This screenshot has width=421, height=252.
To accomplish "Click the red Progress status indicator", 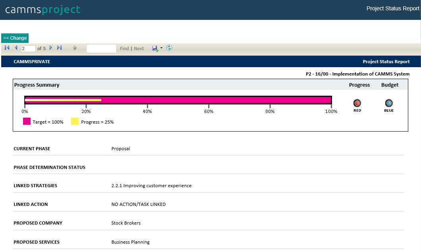I will (x=357, y=103).
